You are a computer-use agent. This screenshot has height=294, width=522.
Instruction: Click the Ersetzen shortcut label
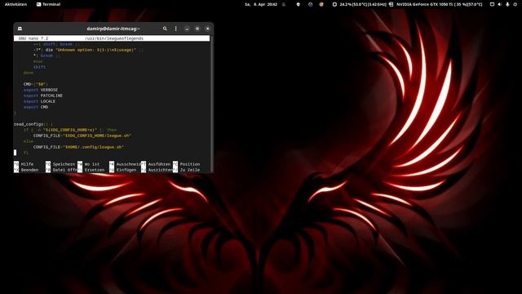[x=95, y=170]
